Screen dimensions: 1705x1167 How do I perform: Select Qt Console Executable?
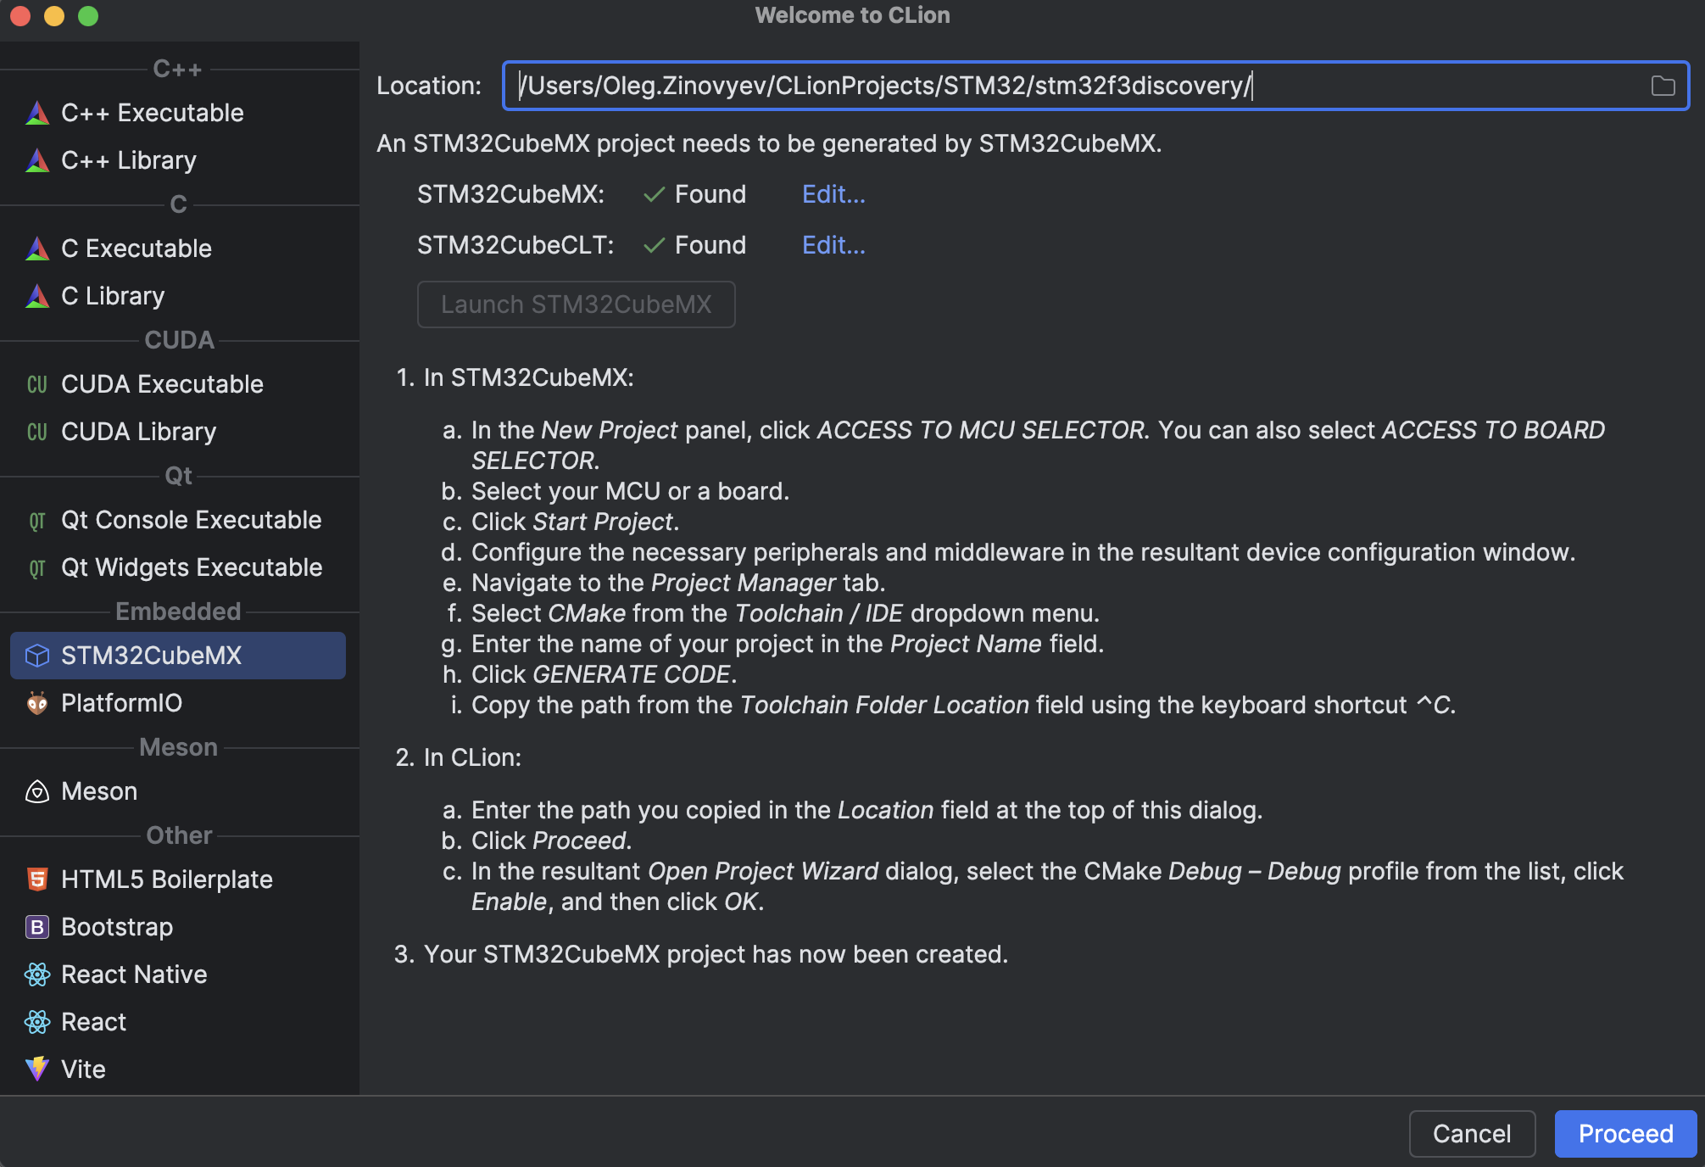pyautogui.click(x=191, y=519)
